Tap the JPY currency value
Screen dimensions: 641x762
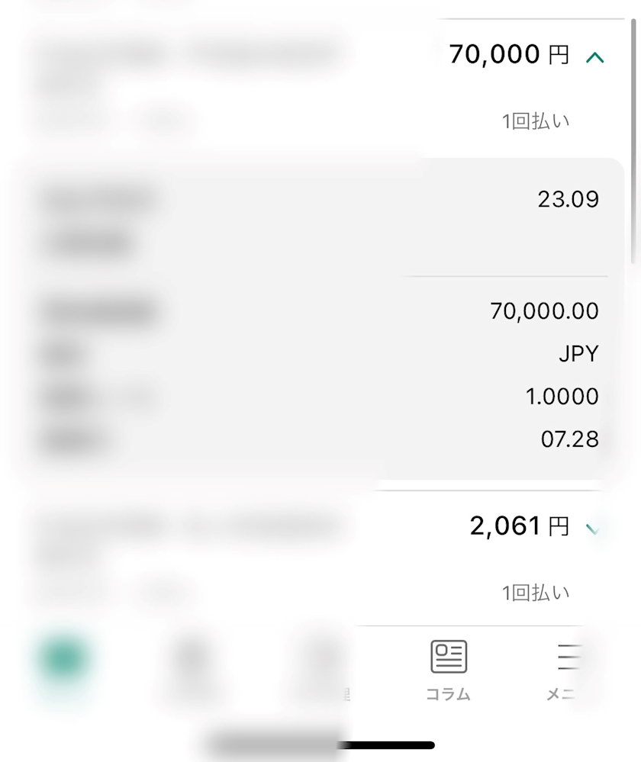point(578,354)
